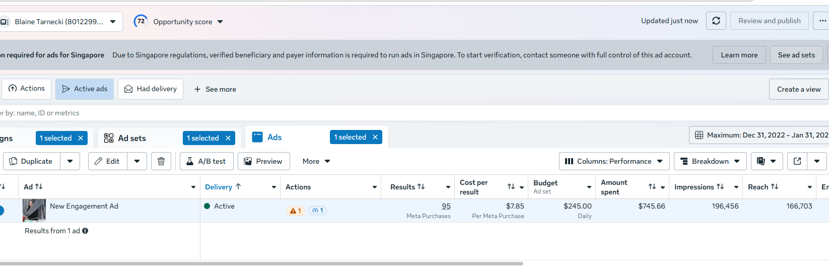Click See more filter views

click(215, 89)
